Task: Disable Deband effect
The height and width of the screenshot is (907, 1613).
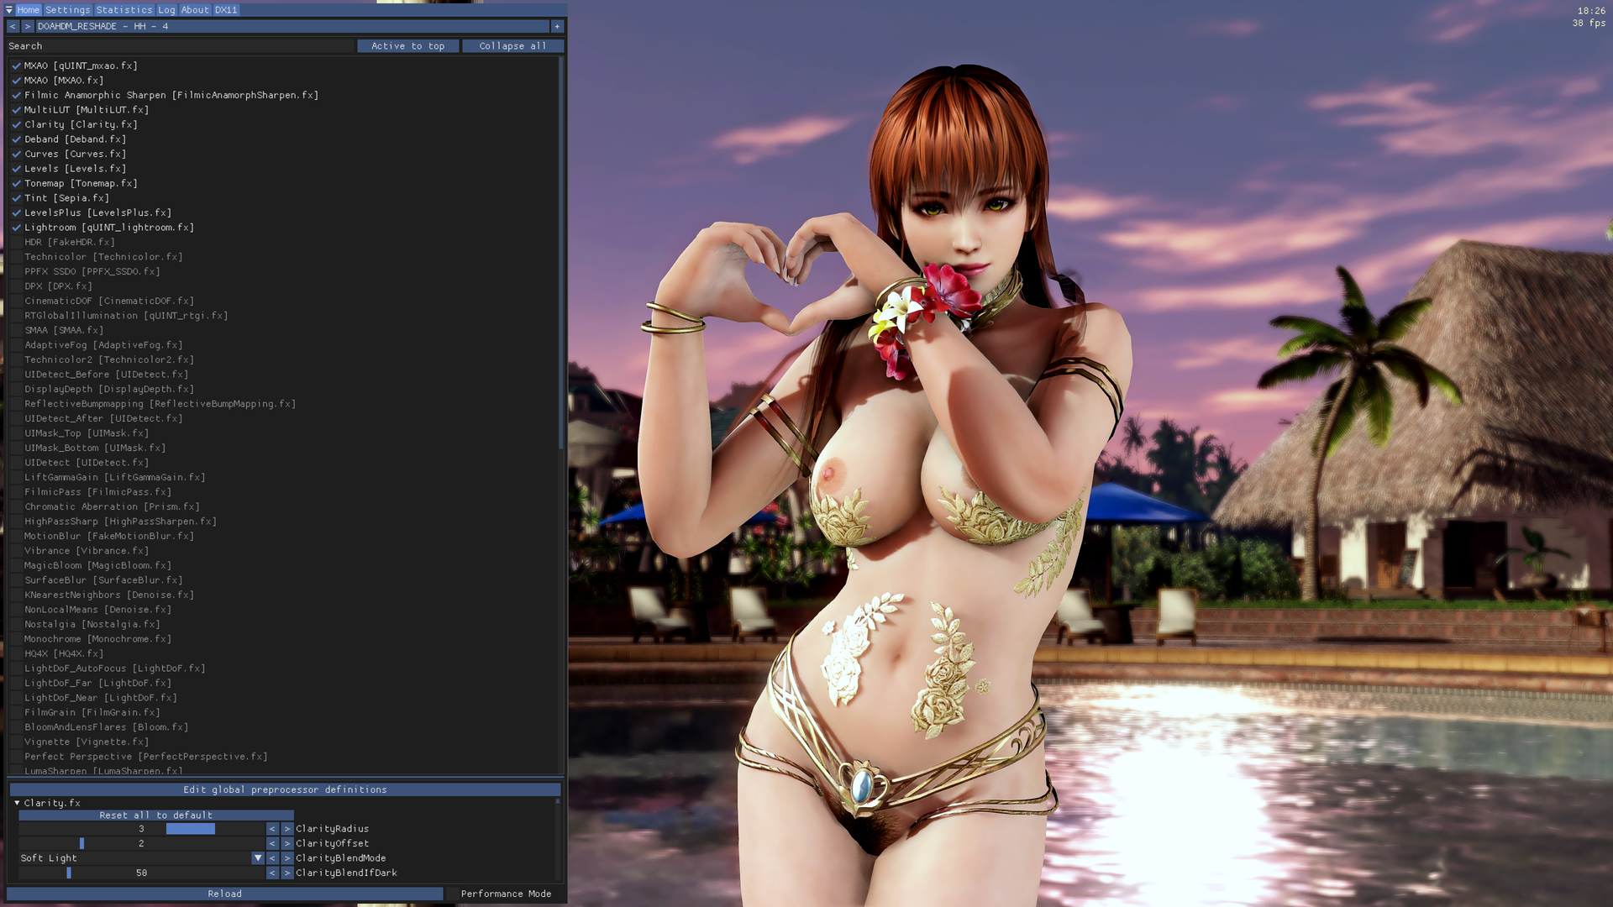Action: coord(16,139)
